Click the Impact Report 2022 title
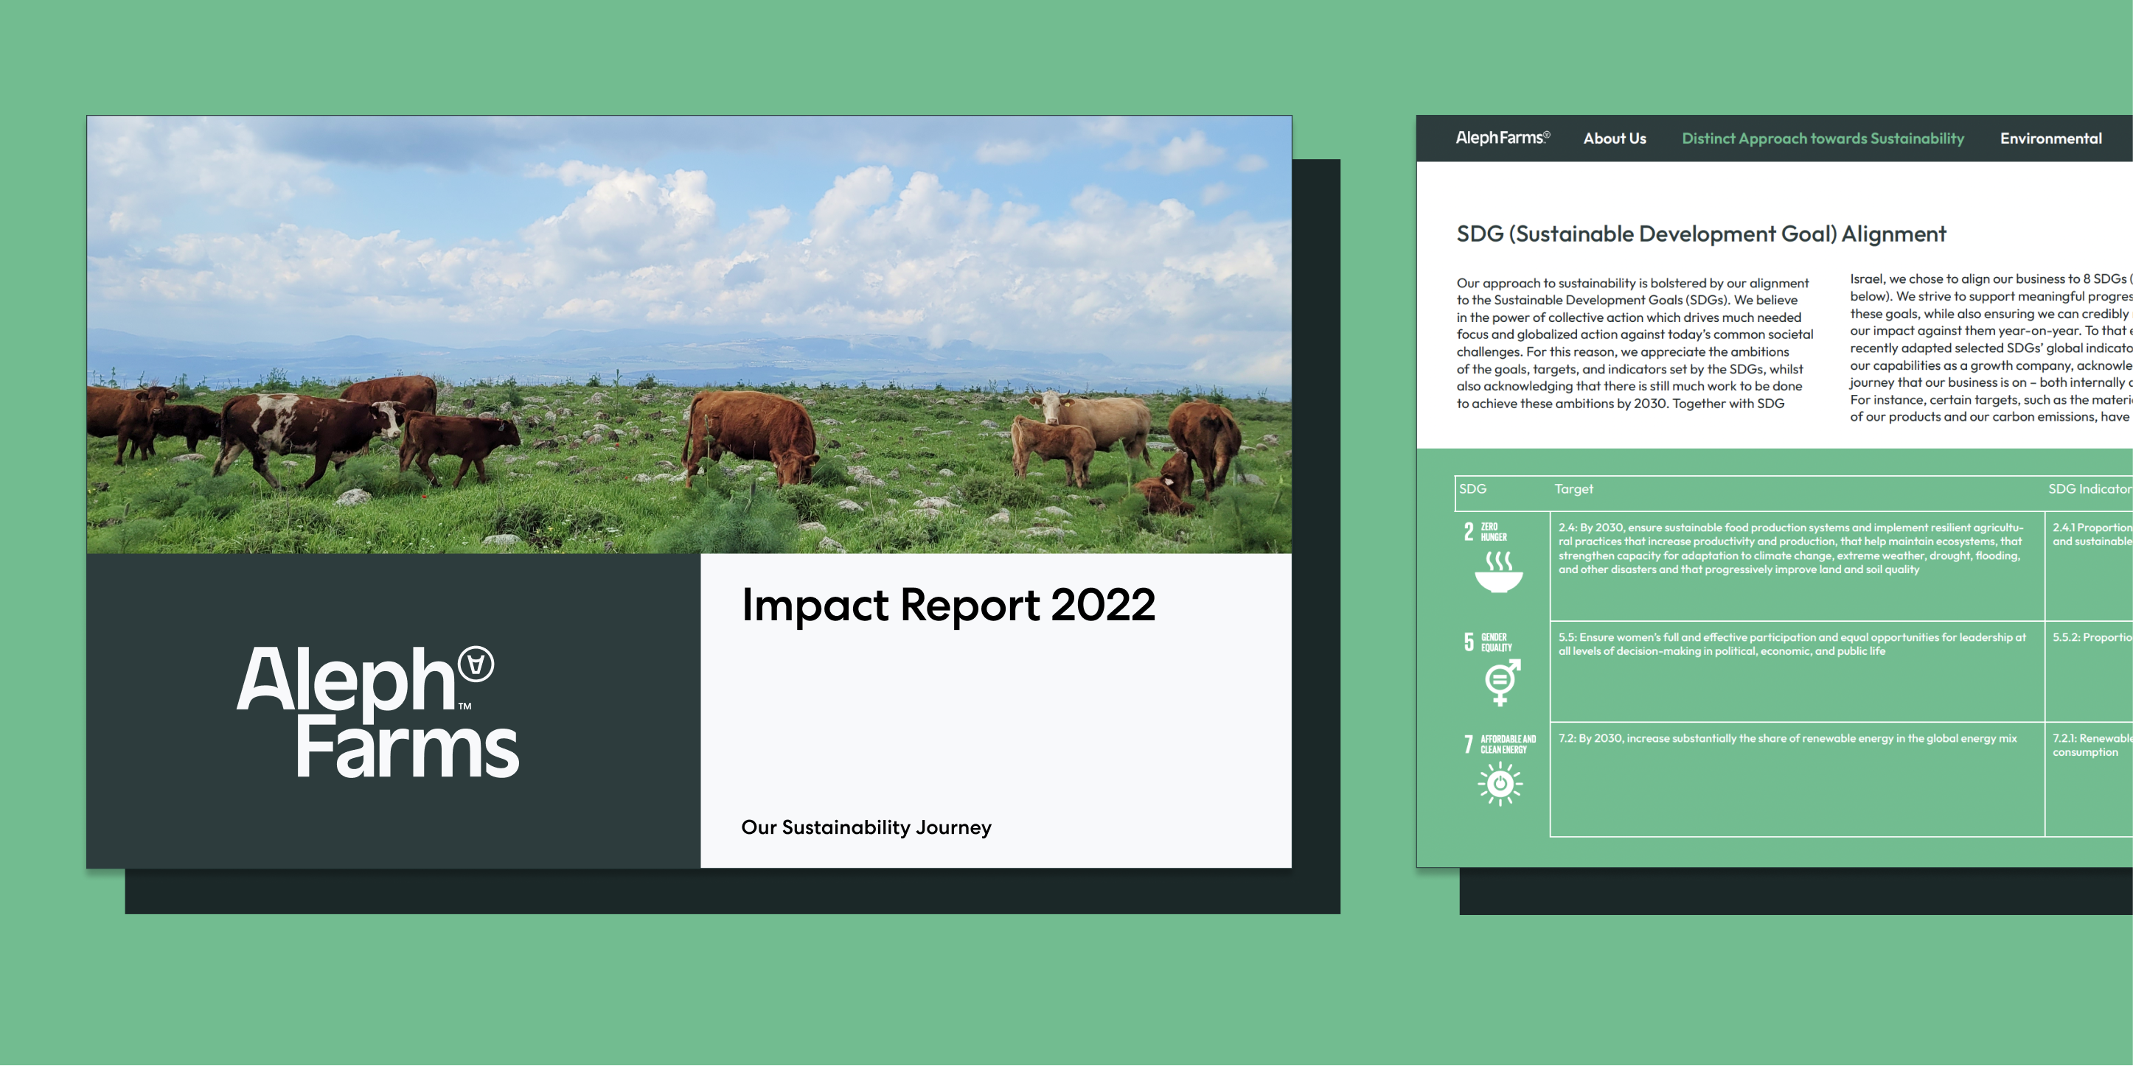This screenshot has width=2133, height=1066. coord(948,605)
